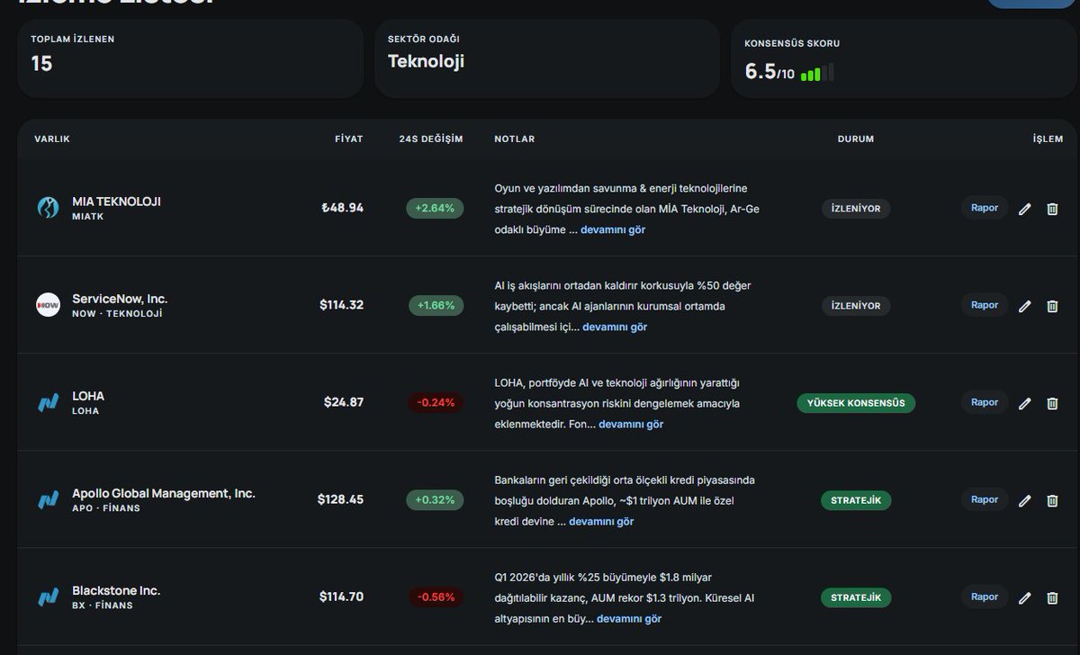Click the BX · FİNANS ticker label
Viewport: 1080px width, 655px height.
click(x=103, y=606)
